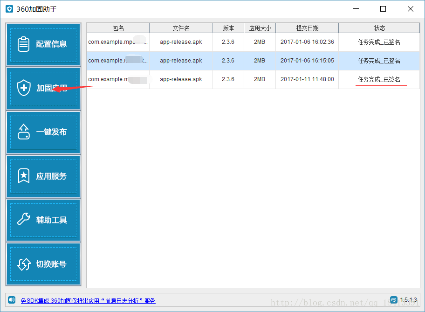
Task: Sort by the 文件名 column header
Action: (x=181, y=28)
